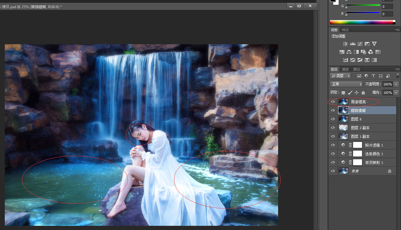Switch to the 通道 tab
This screenshot has width=401, height=230.
click(345, 69)
